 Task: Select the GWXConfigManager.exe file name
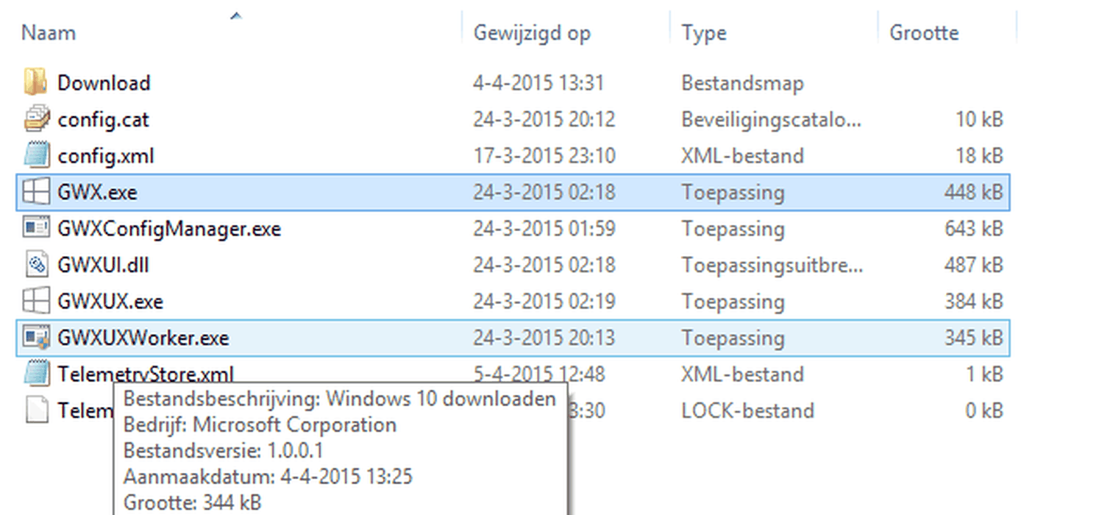coord(169,229)
